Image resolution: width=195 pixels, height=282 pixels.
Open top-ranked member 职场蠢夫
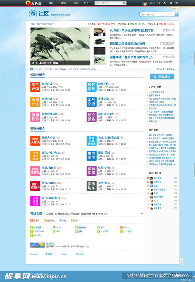(158, 178)
